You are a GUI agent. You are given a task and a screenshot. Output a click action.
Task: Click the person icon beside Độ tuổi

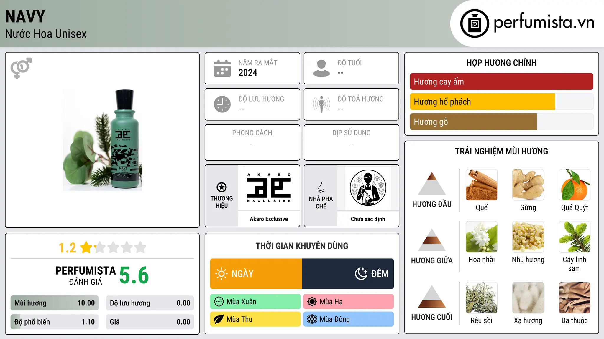tap(321, 68)
